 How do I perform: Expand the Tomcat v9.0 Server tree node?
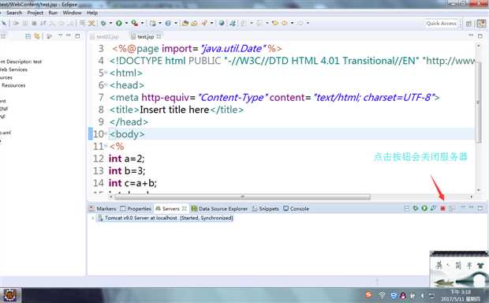pos(92,218)
